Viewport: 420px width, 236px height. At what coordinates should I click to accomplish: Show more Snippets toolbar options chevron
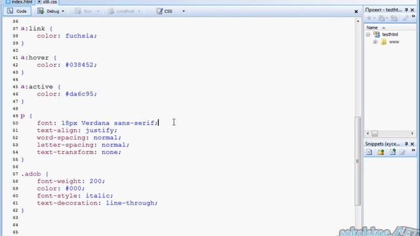pos(413,151)
